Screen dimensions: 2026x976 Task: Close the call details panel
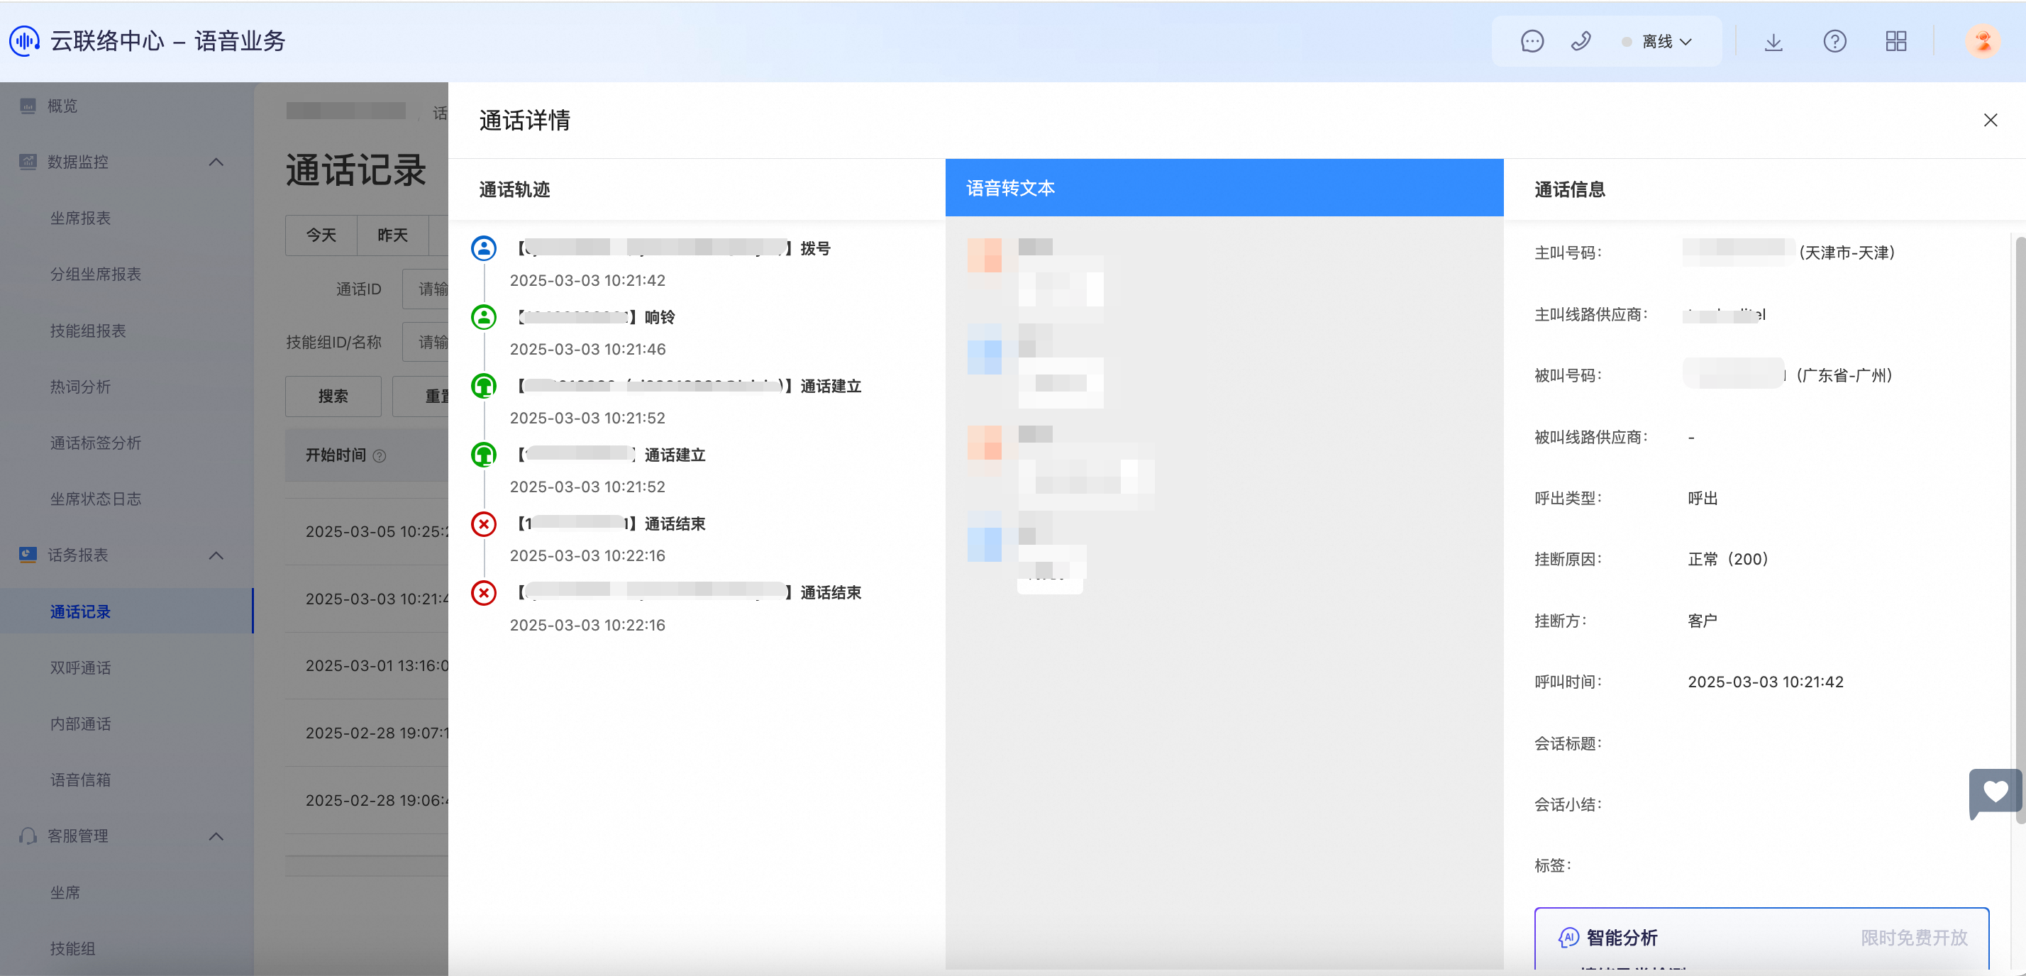(x=1991, y=121)
